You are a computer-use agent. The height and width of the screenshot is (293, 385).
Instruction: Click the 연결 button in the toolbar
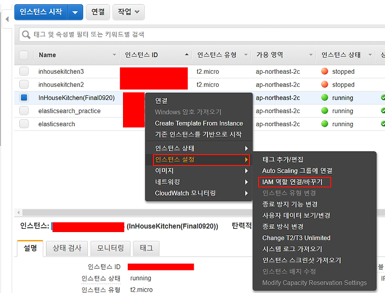pos(98,12)
